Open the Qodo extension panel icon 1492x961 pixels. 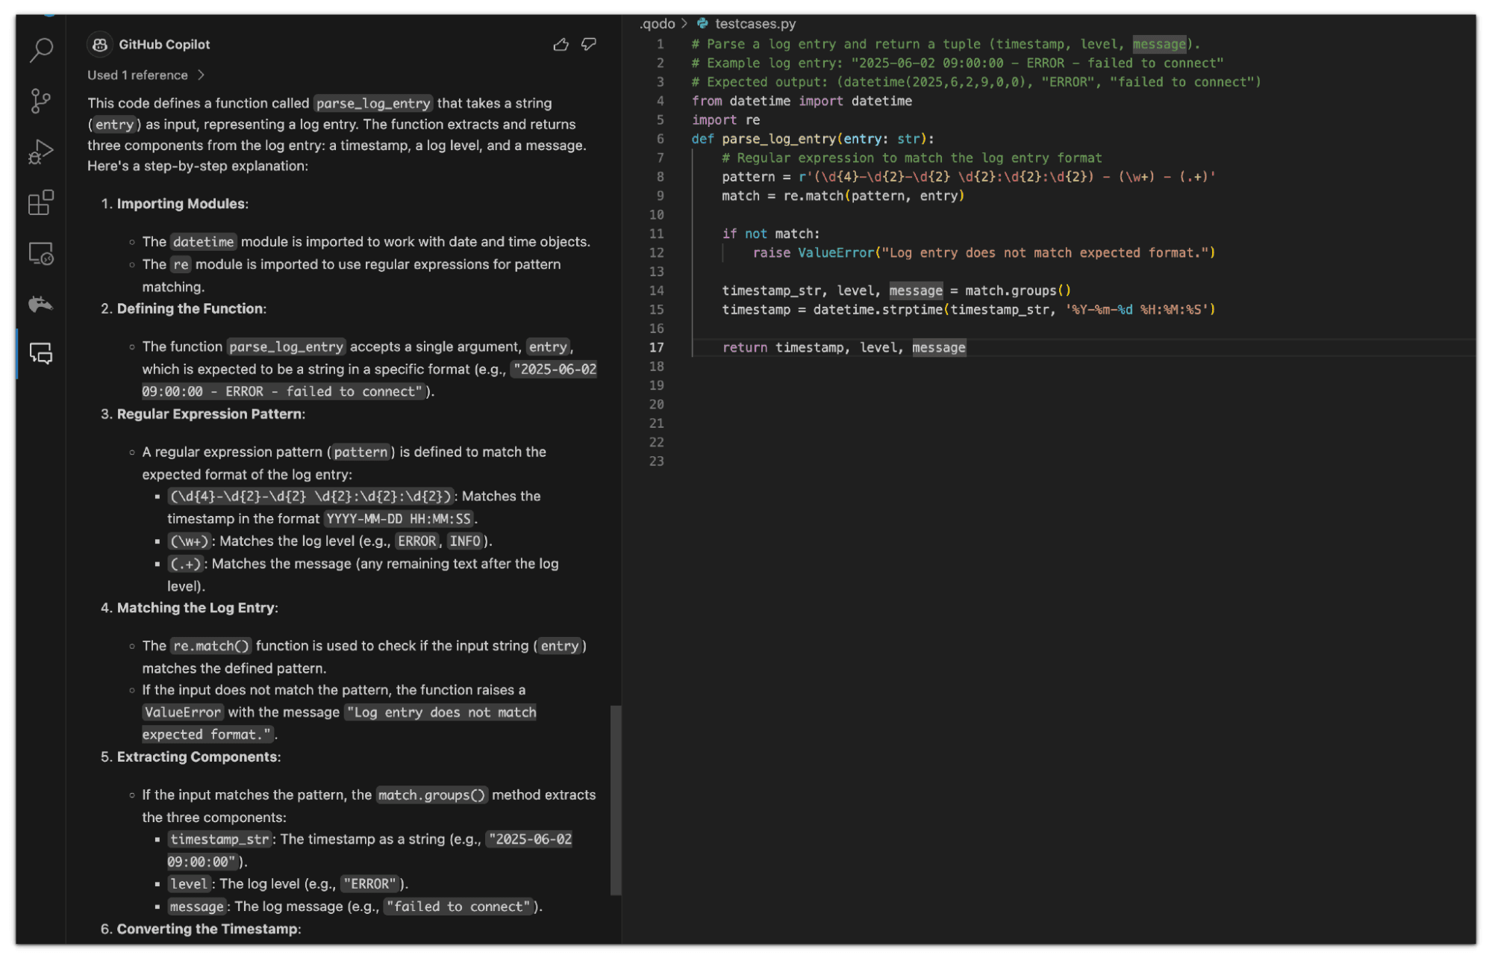(x=41, y=304)
